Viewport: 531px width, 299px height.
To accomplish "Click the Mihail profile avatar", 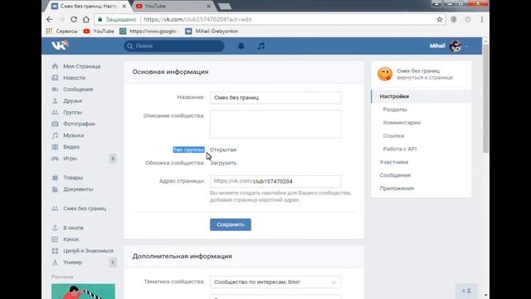I will [455, 46].
